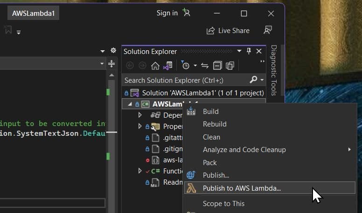
Task: Click the Live Share button
Action: click(x=228, y=31)
